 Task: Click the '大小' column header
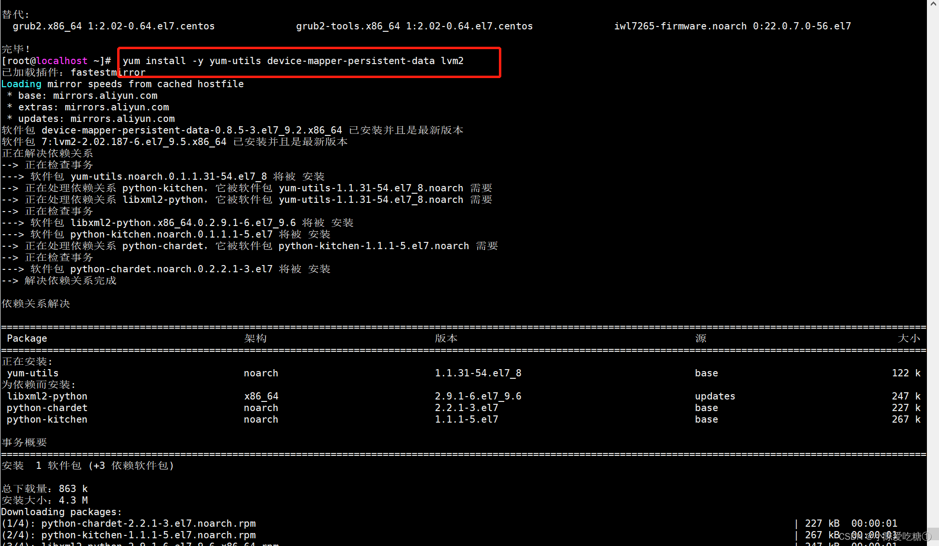(909, 339)
